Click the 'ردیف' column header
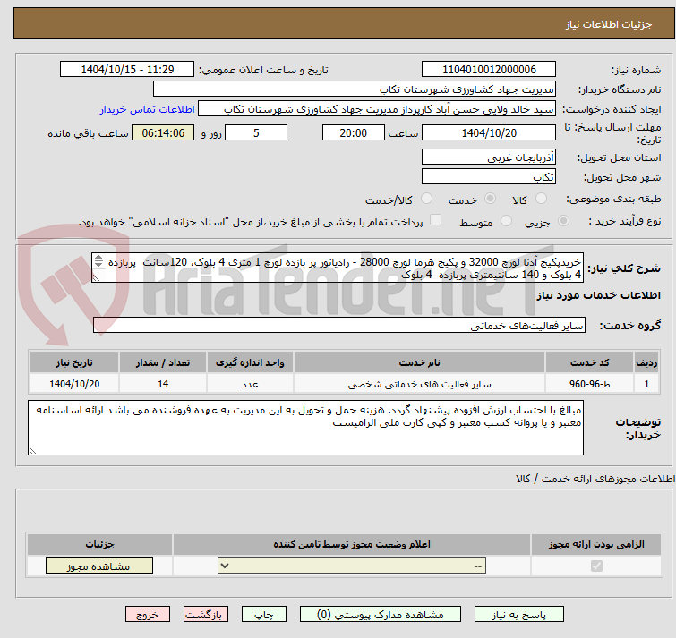 click(646, 362)
